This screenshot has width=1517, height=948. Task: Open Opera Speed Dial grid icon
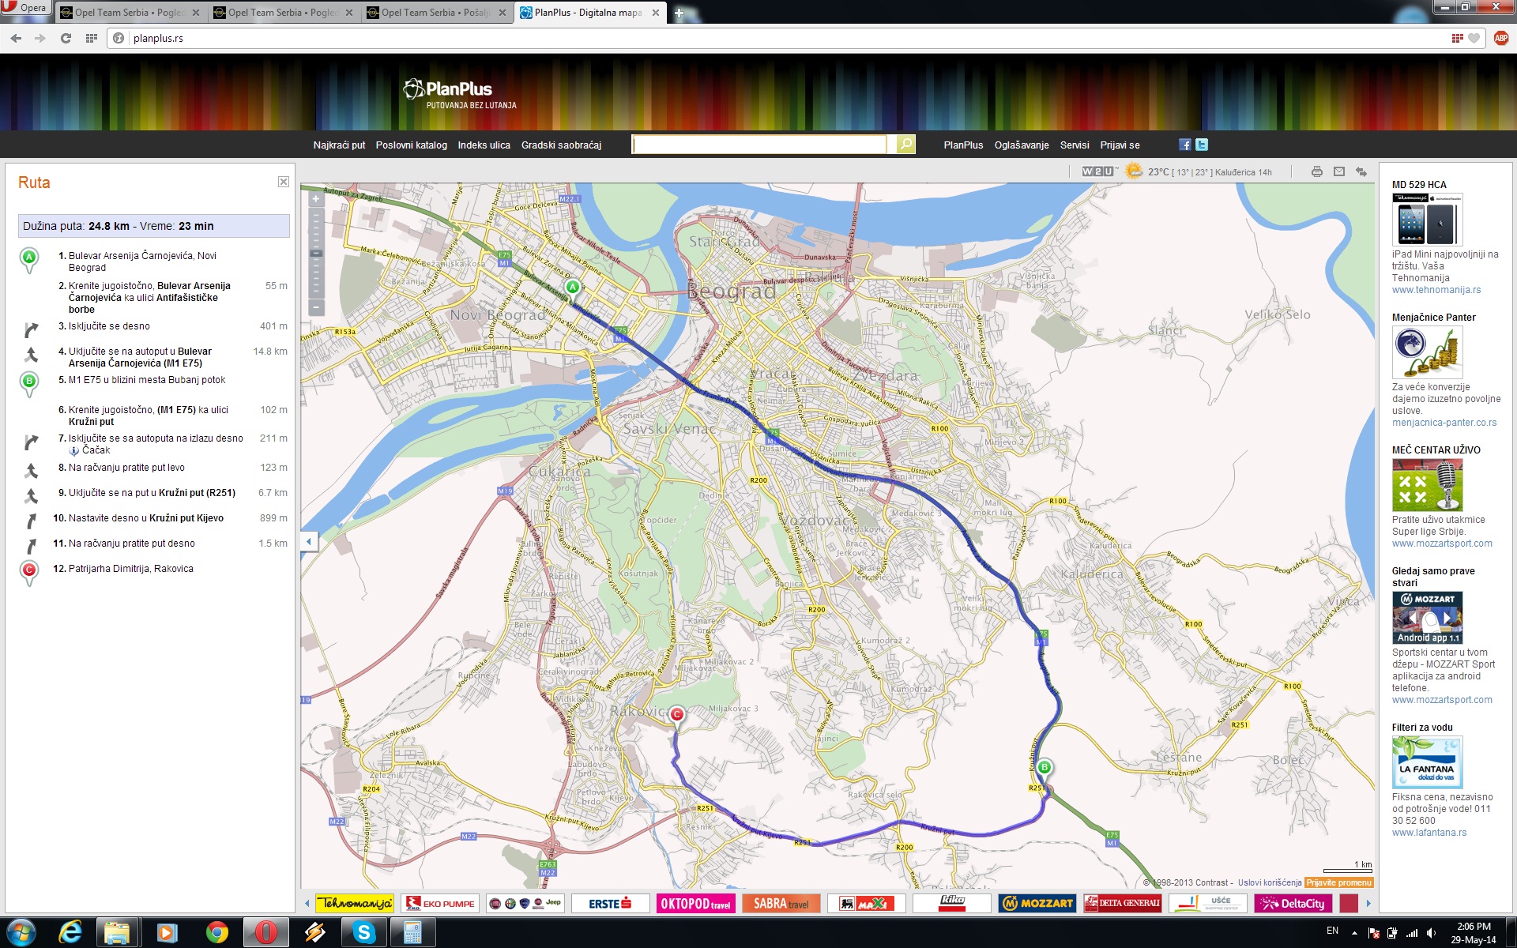pyautogui.click(x=92, y=38)
